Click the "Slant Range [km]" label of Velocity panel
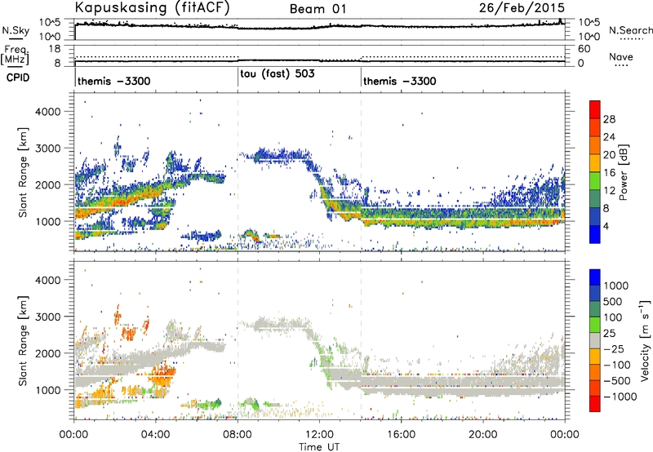The image size is (653, 452). 23,341
